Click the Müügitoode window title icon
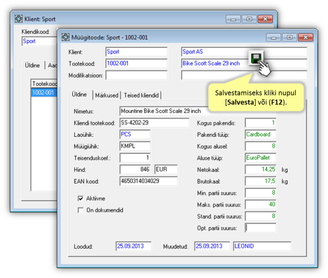Screen dimensions: 328x278 [x=66, y=37]
